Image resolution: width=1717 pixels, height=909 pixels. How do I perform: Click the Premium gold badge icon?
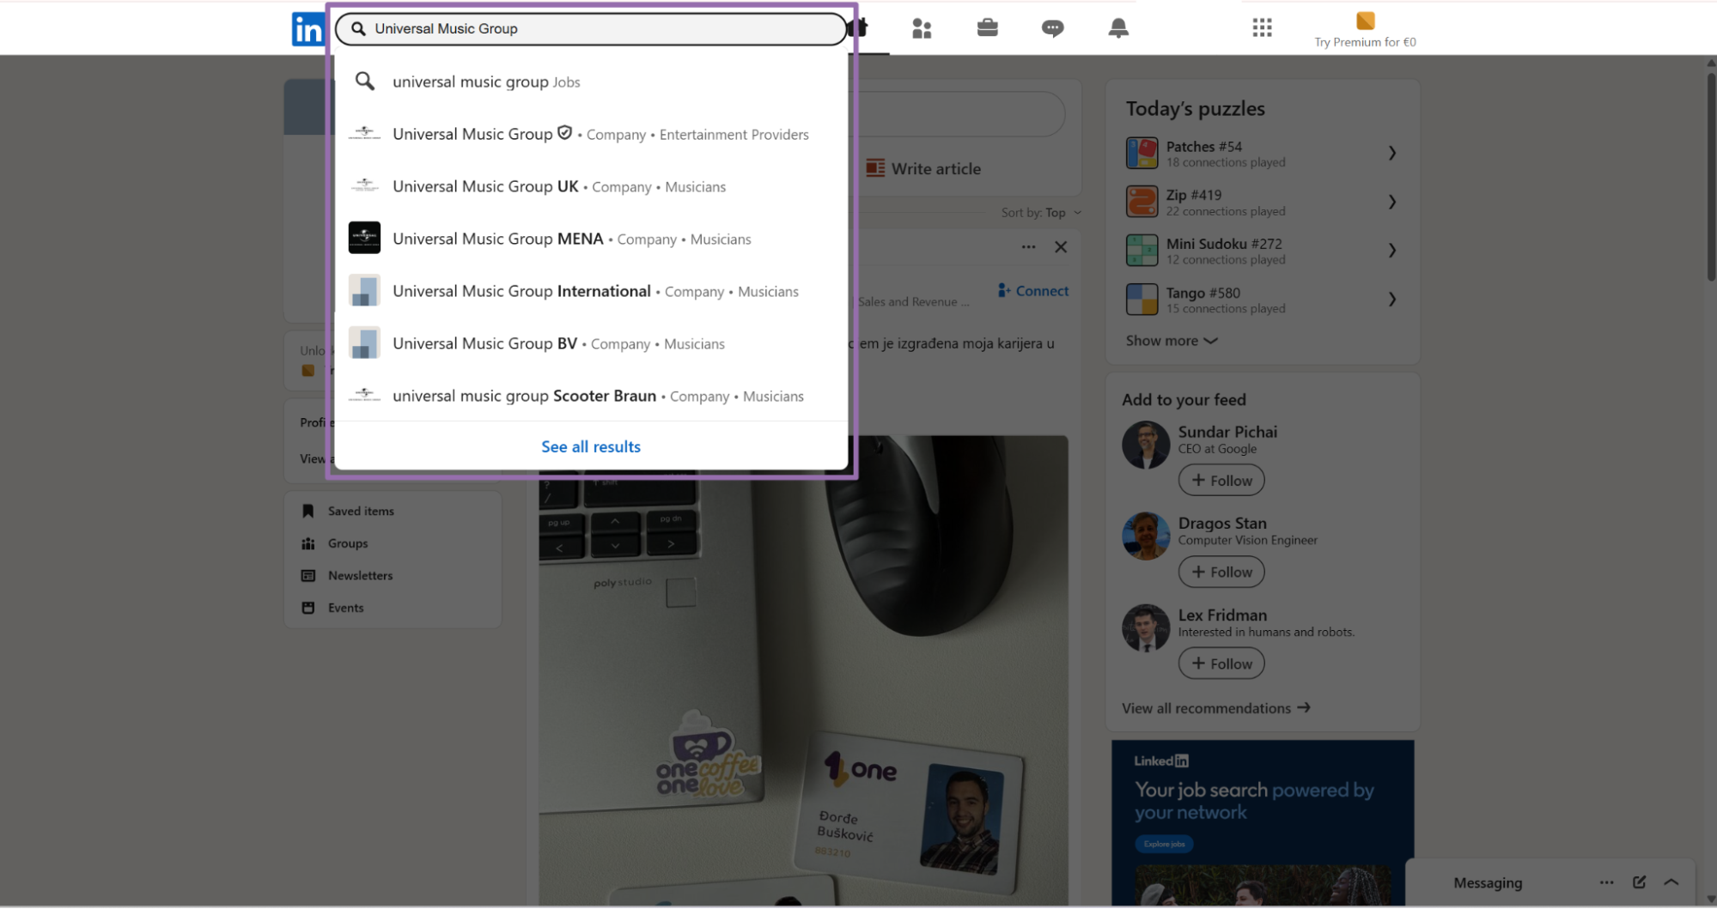click(x=1365, y=21)
